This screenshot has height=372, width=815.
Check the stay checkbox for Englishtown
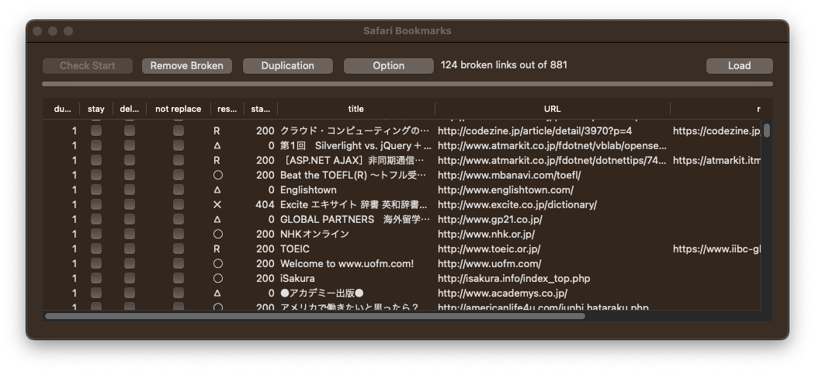click(x=96, y=190)
